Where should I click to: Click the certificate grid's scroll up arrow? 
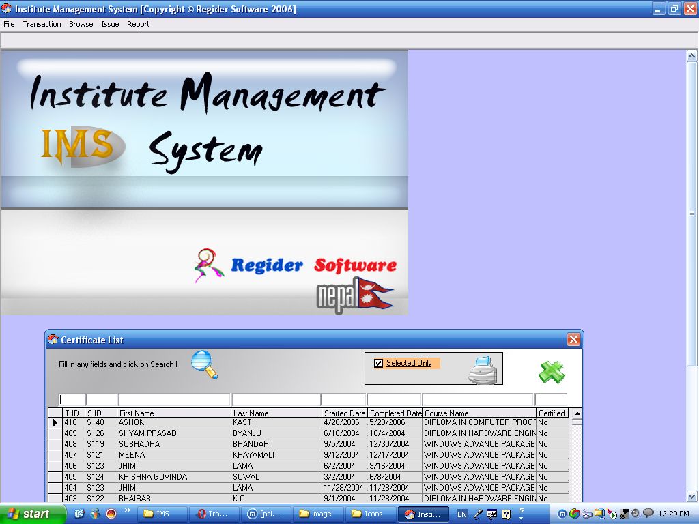577,413
